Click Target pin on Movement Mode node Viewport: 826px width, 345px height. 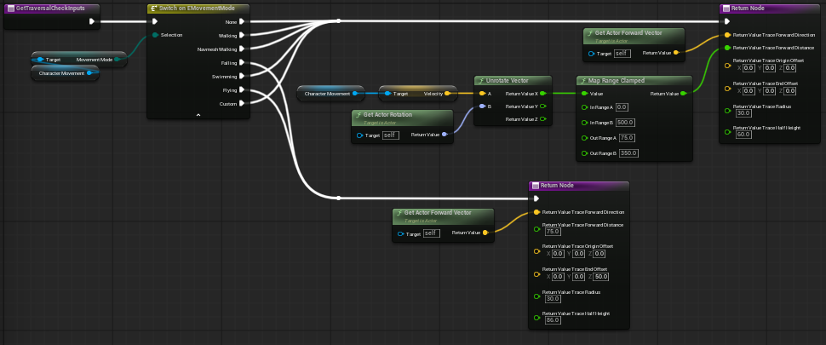coord(40,60)
